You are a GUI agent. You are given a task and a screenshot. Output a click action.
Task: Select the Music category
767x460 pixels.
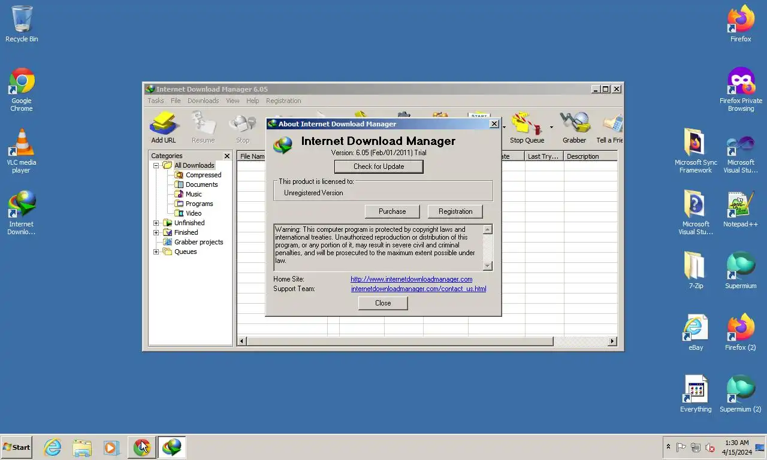click(x=194, y=194)
